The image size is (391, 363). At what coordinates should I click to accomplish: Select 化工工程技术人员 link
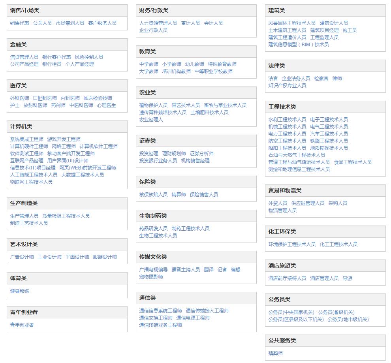click(338, 245)
